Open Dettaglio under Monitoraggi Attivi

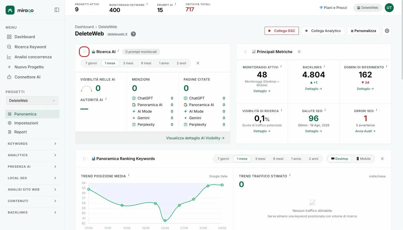[x=262, y=91]
